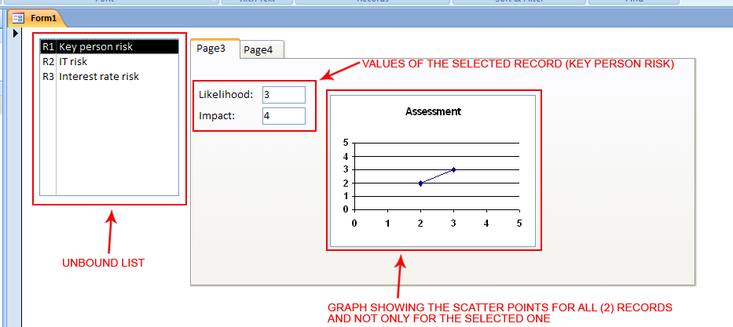Click the Impact label
This screenshot has width=733, height=327.
(x=216, y=116)
